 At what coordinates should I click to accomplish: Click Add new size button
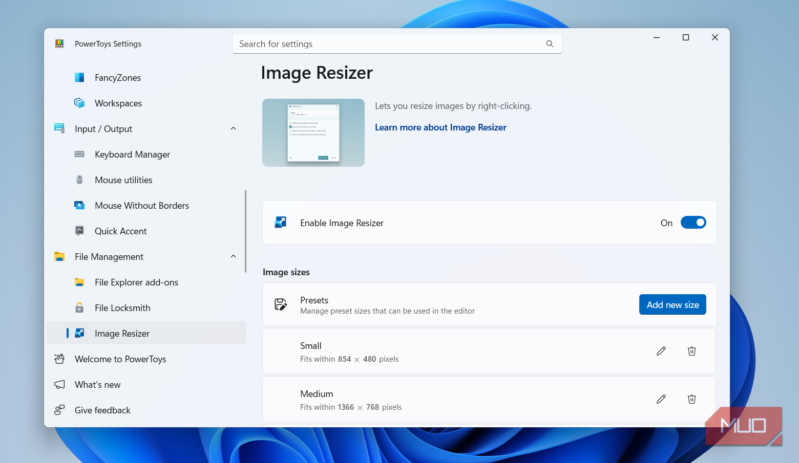coord(672,304)
